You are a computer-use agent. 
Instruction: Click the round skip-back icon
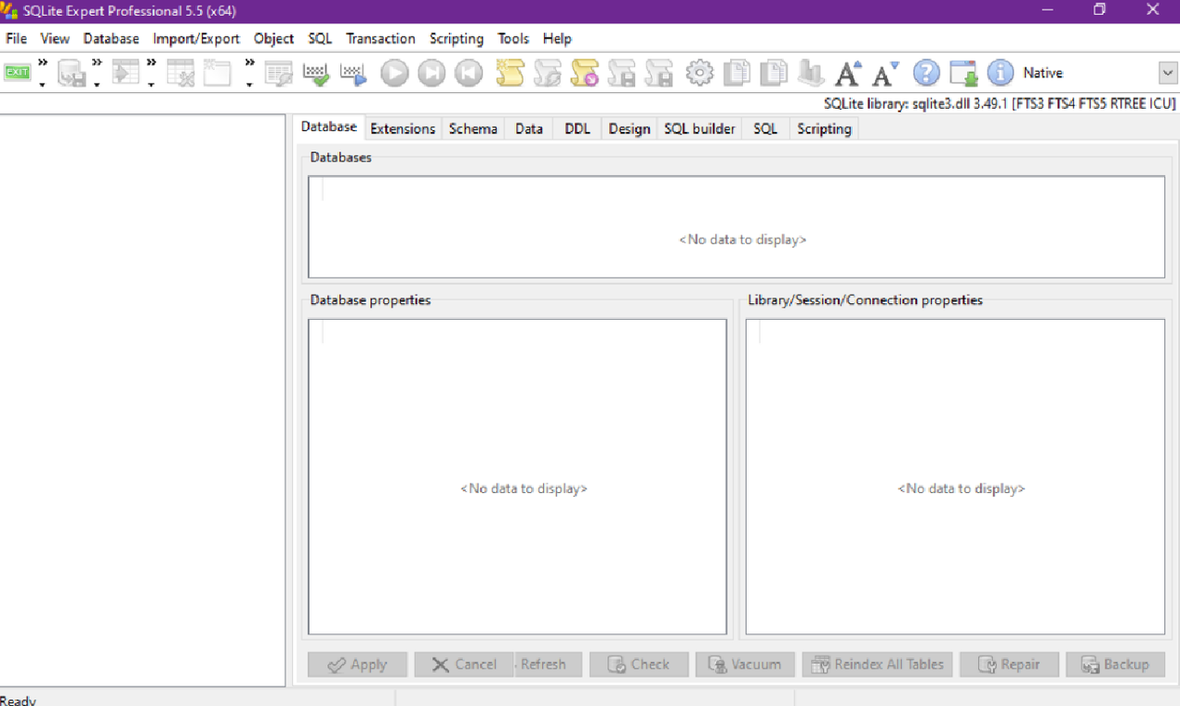coord(468,73)
